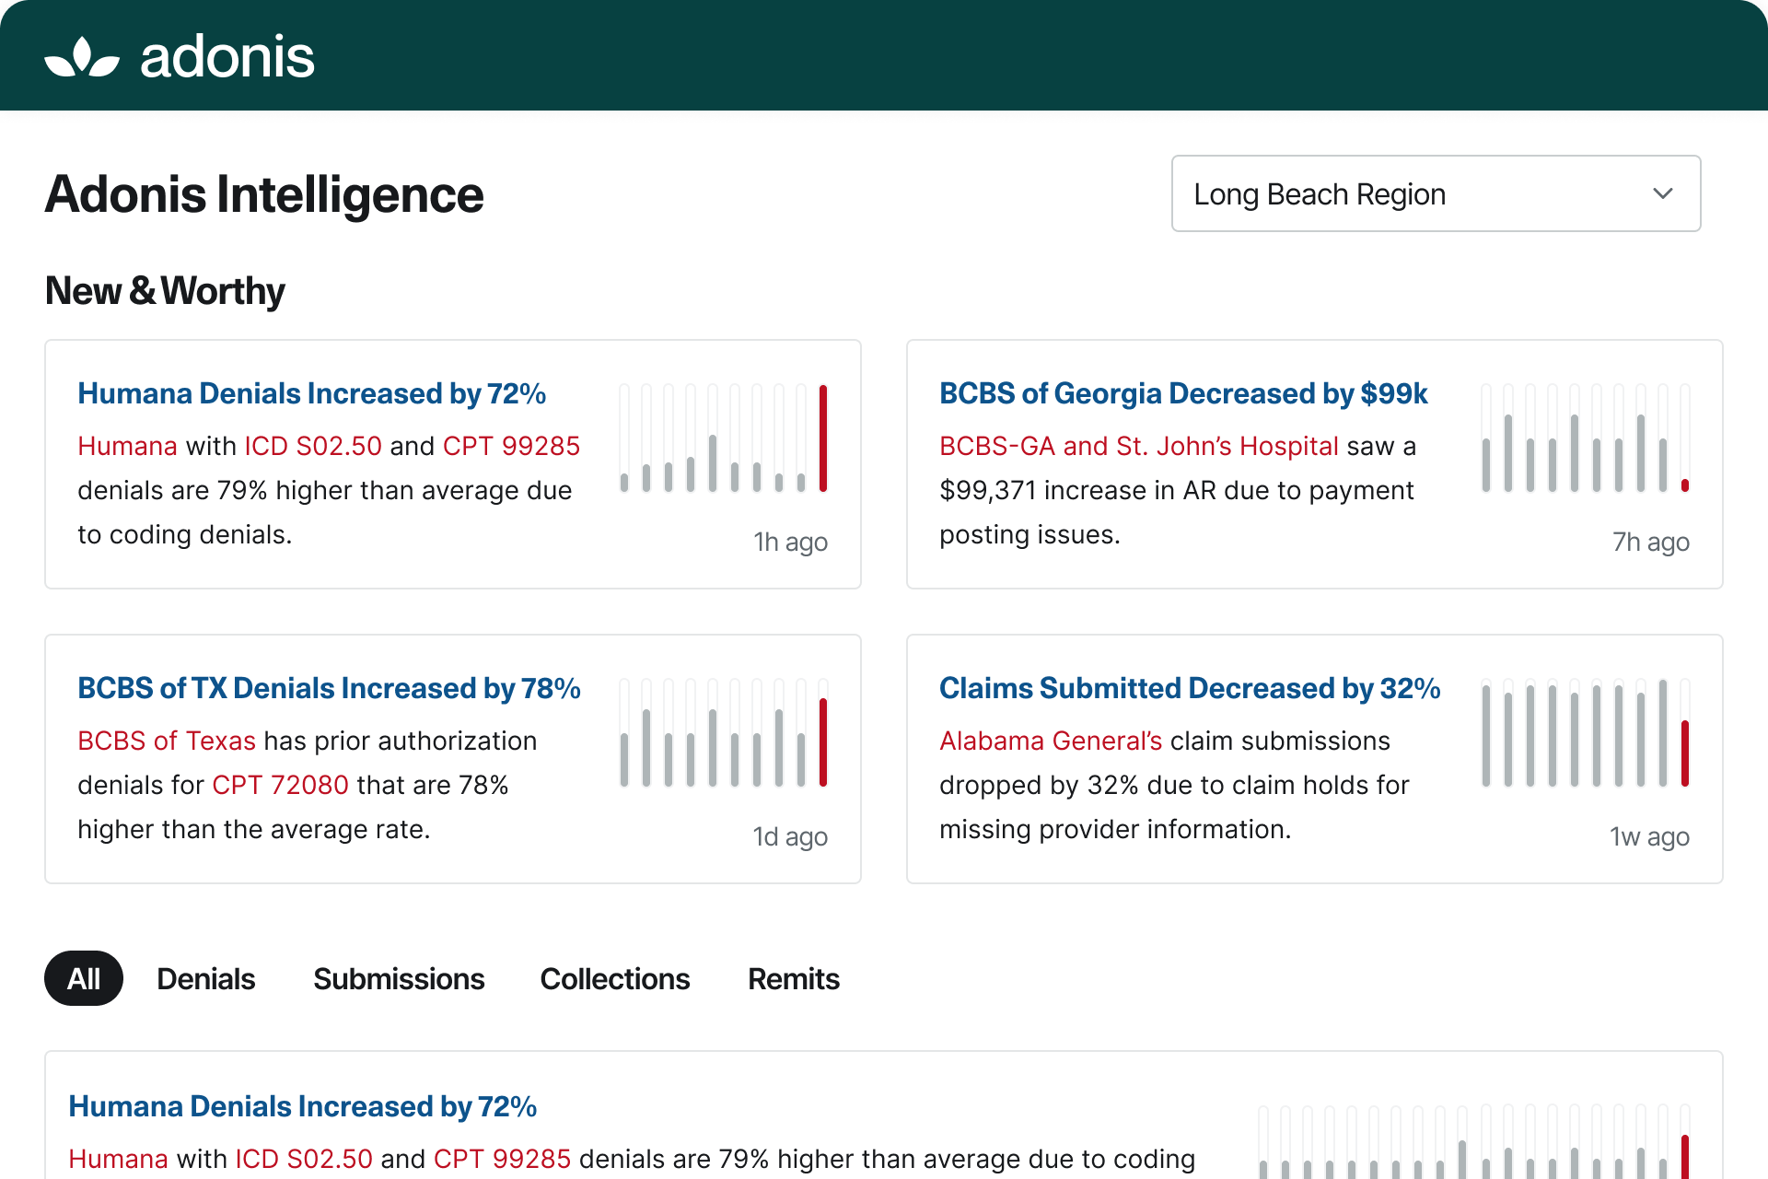
Task: Open the Long Beach Region dropdown
Action: (x=1436, y=193)
